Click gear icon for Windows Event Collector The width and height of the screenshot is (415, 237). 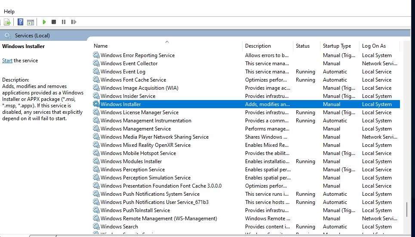[x=96, y=63]
